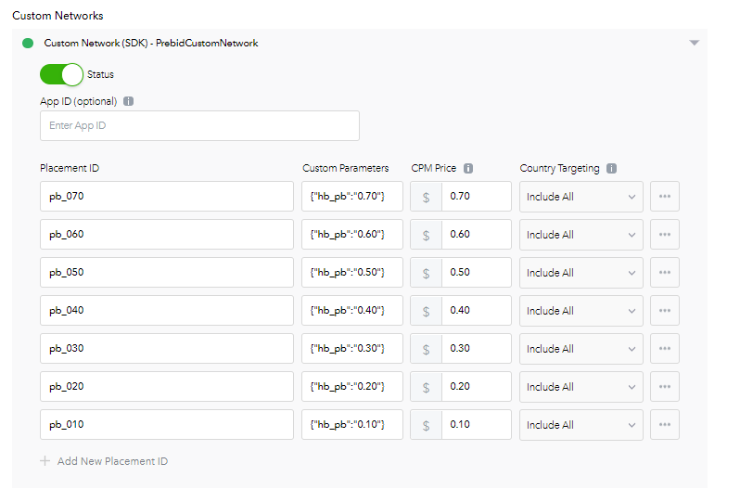
Task: Click the CPM Price field showing 0.20
Action: 476,387
